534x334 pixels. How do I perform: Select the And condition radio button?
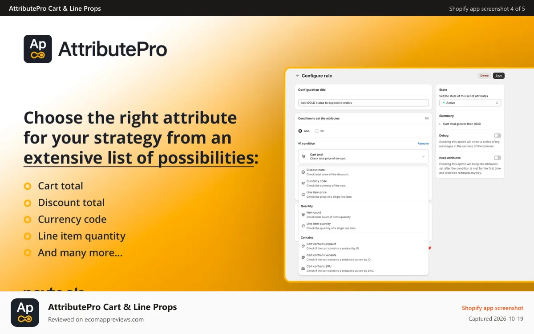click(300, 131)
